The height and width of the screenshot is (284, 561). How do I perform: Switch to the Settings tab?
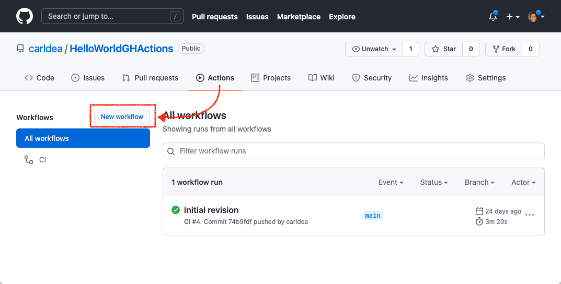[486, 78]
